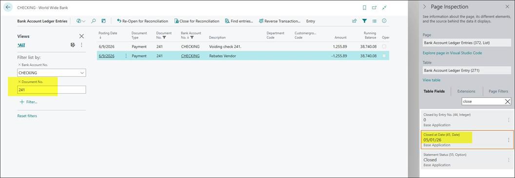Screen dimensions: 515x178
Task: Click Reverse Transaction... action
Action: tap(279, 21)
